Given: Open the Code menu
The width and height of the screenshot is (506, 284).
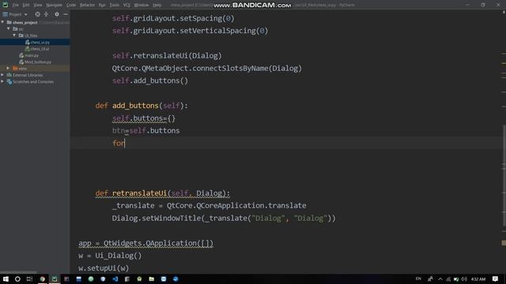Looking at the screenshot, I should click(71, 6).
